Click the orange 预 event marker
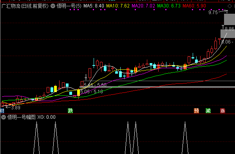Image resolution: width=235 pixels, height=154 pixels. point(196,111)
